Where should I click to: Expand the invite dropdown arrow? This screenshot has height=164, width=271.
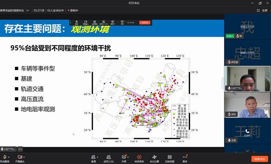98,157
